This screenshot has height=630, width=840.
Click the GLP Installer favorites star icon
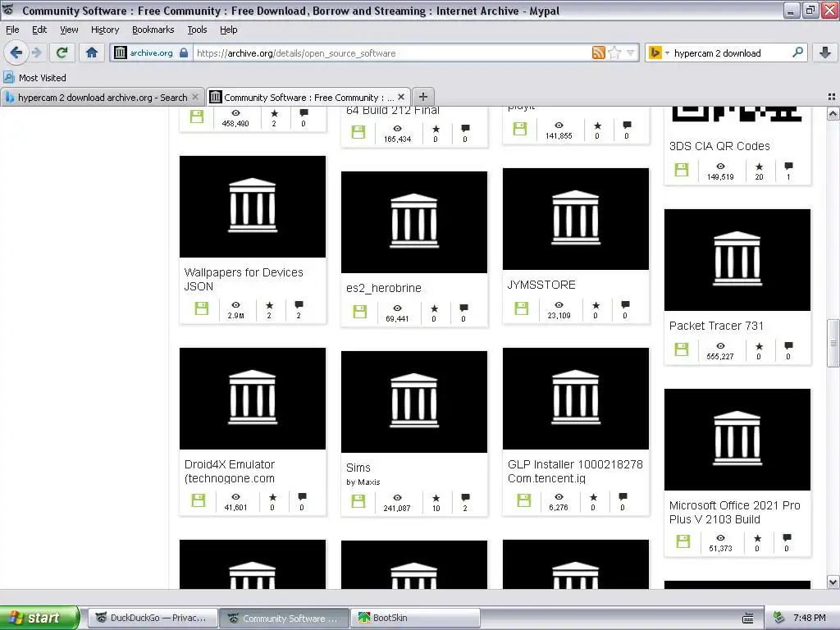(593, 497)
